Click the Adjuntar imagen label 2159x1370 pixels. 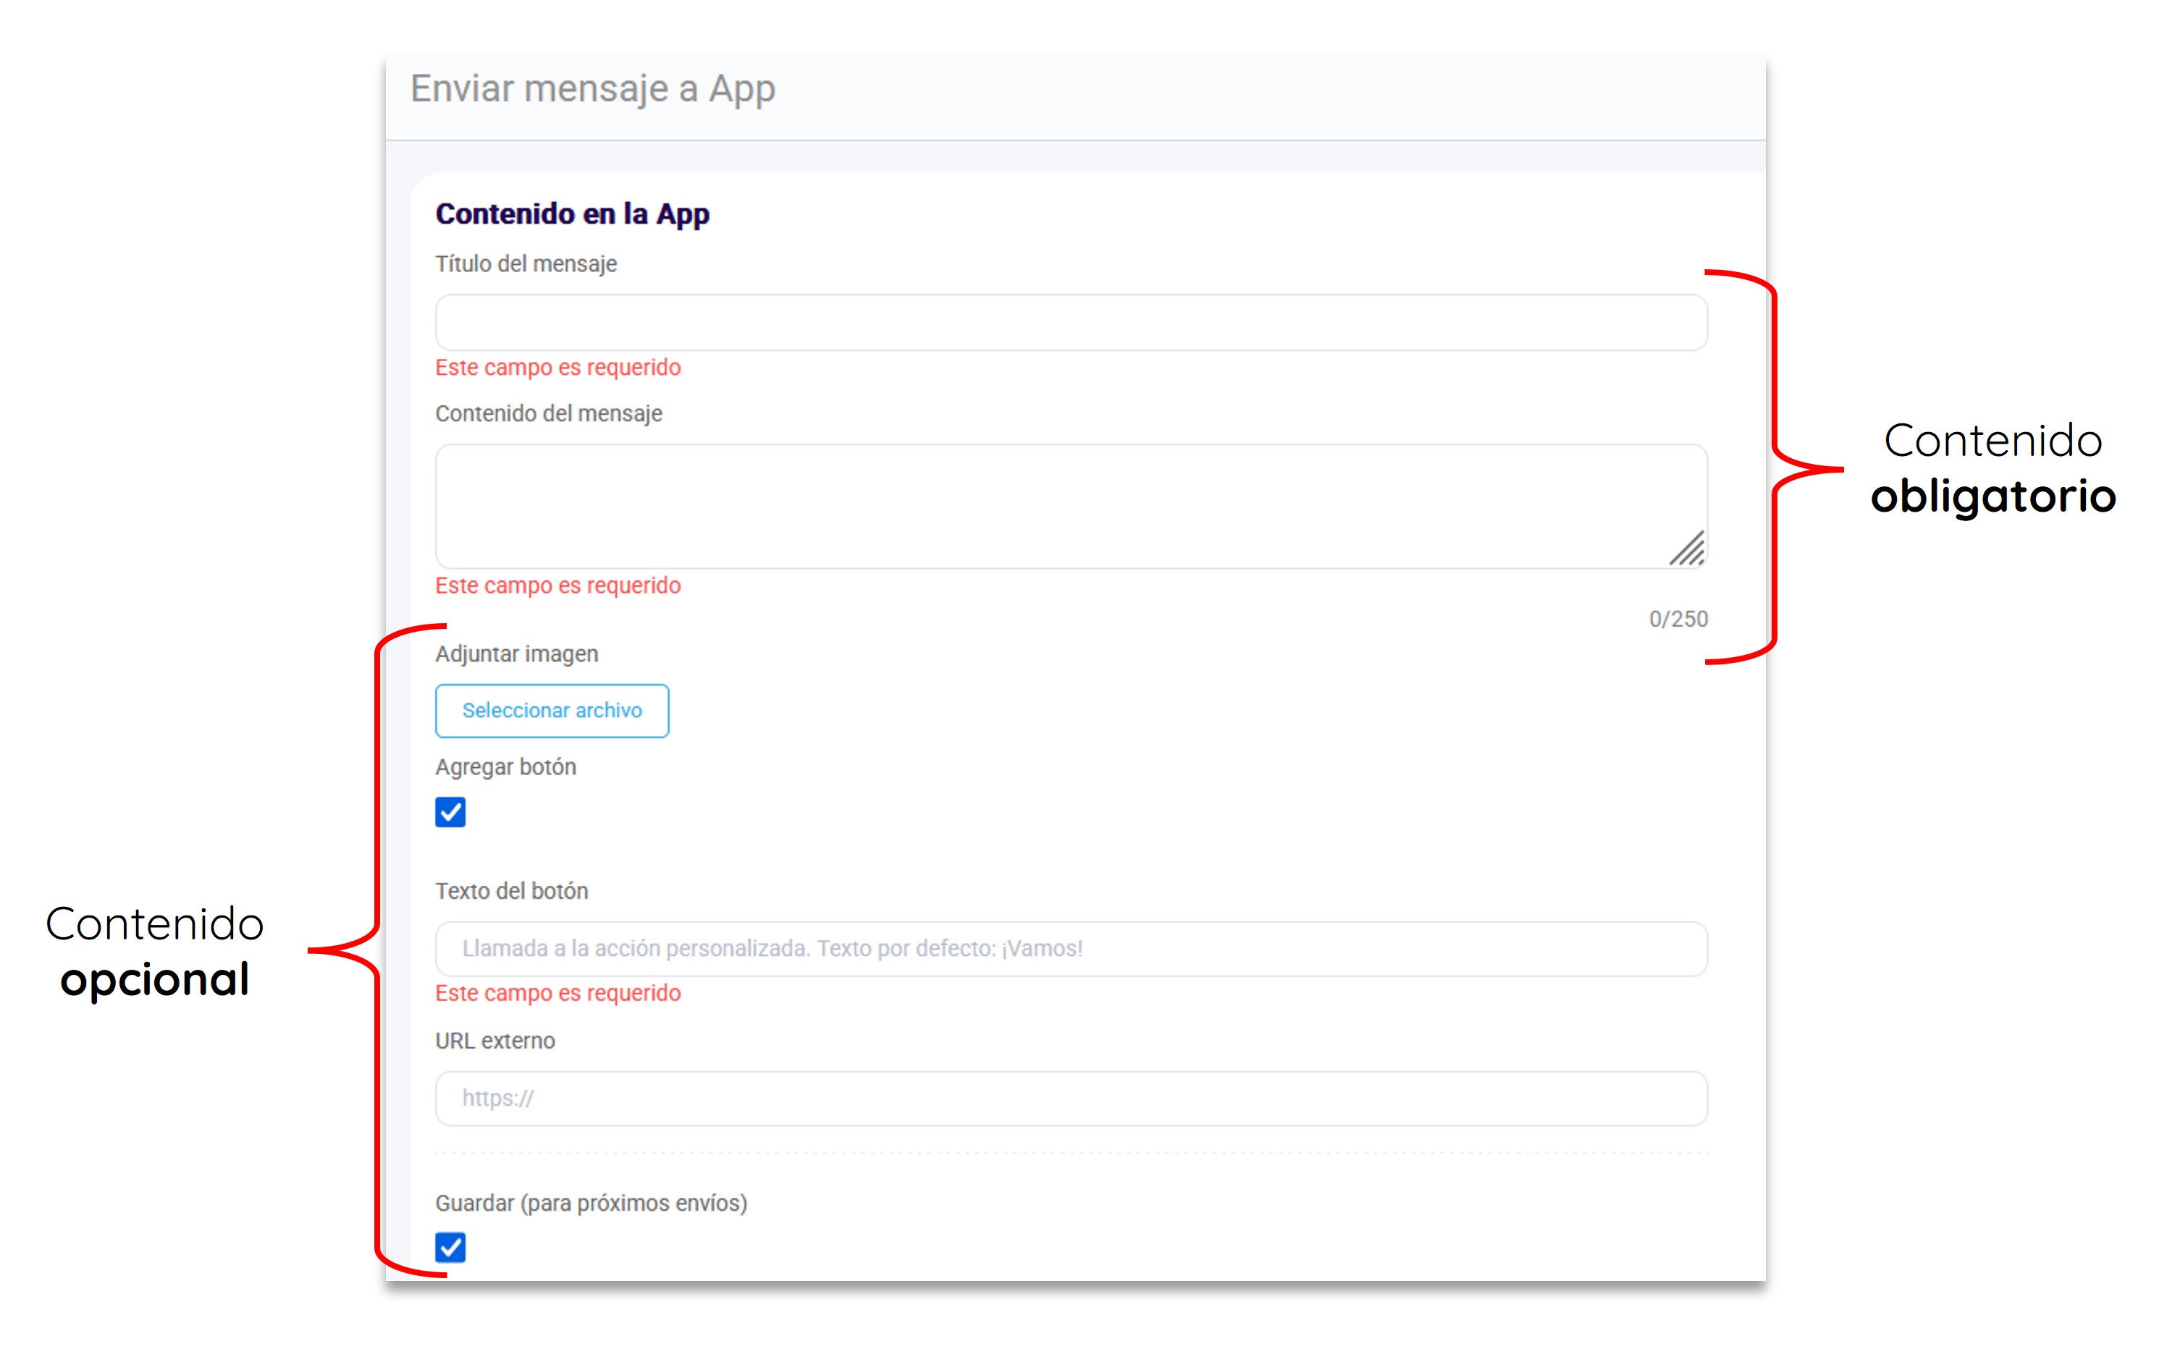pos(516,654)
